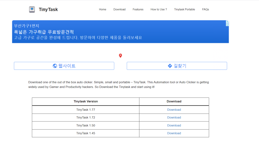259x146 pixels.
Task: Click the Tinytask Version column header
Action: (85, 101)
